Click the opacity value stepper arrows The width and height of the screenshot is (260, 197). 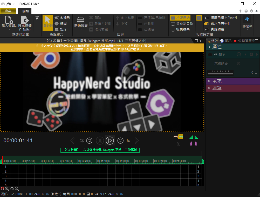click(x=256, y=73)
